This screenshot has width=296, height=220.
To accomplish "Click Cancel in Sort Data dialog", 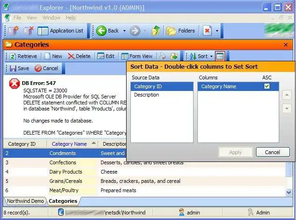I will [x=273, y=152].
